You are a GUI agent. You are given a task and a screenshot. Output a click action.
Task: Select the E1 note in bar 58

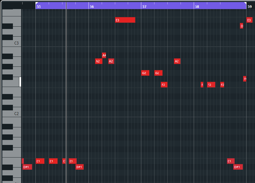point(231,161)
